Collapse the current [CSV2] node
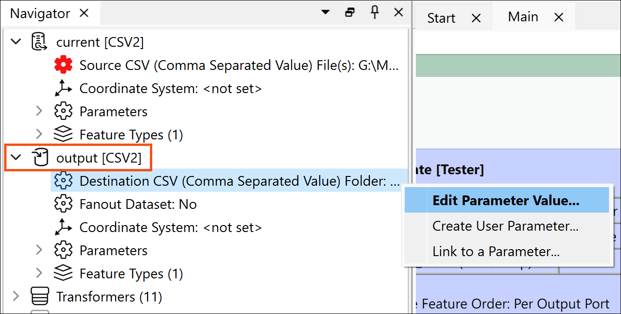621x314 pixels. [16, 42]
